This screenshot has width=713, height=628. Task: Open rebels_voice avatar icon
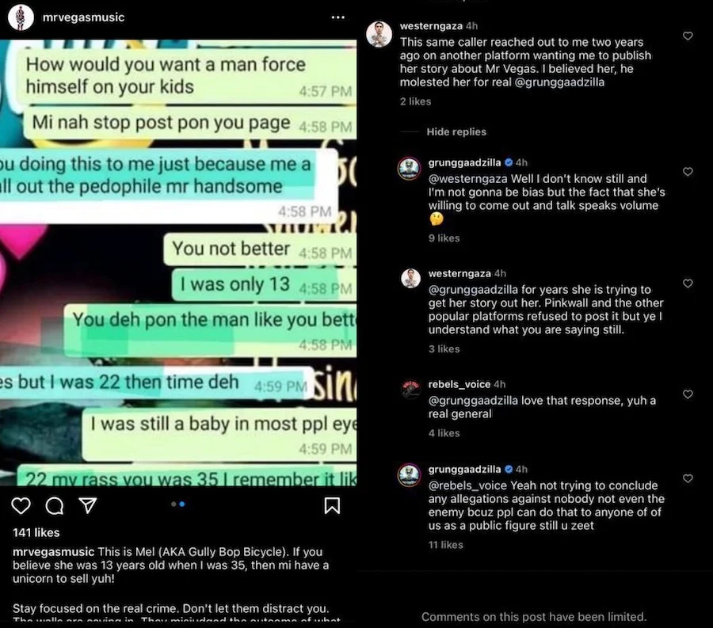[410, 390]
